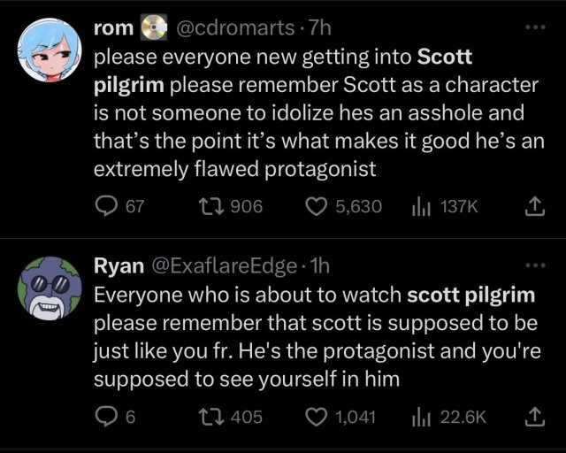Open more options on Ryan's tweet
The image size is (566, 453).
coord(535,265)
